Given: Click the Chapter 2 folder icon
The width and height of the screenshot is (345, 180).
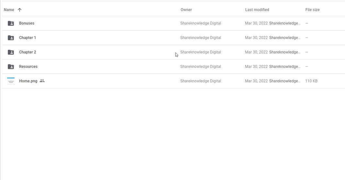Looking at the screenshot, I should click(x=11, y=52).
